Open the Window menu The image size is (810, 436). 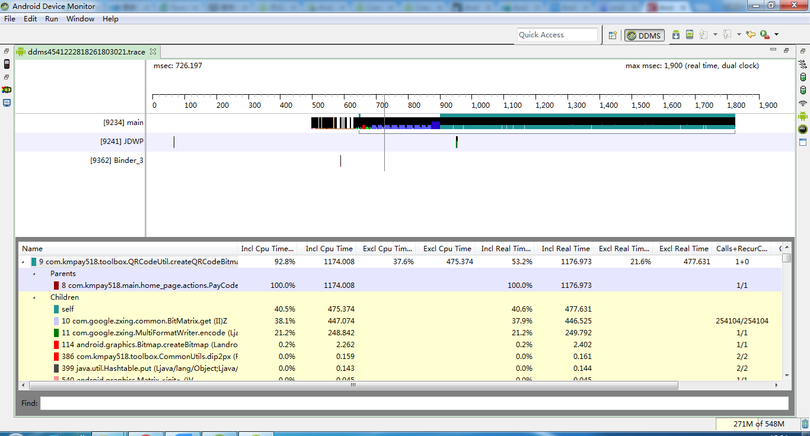(80, 19)
